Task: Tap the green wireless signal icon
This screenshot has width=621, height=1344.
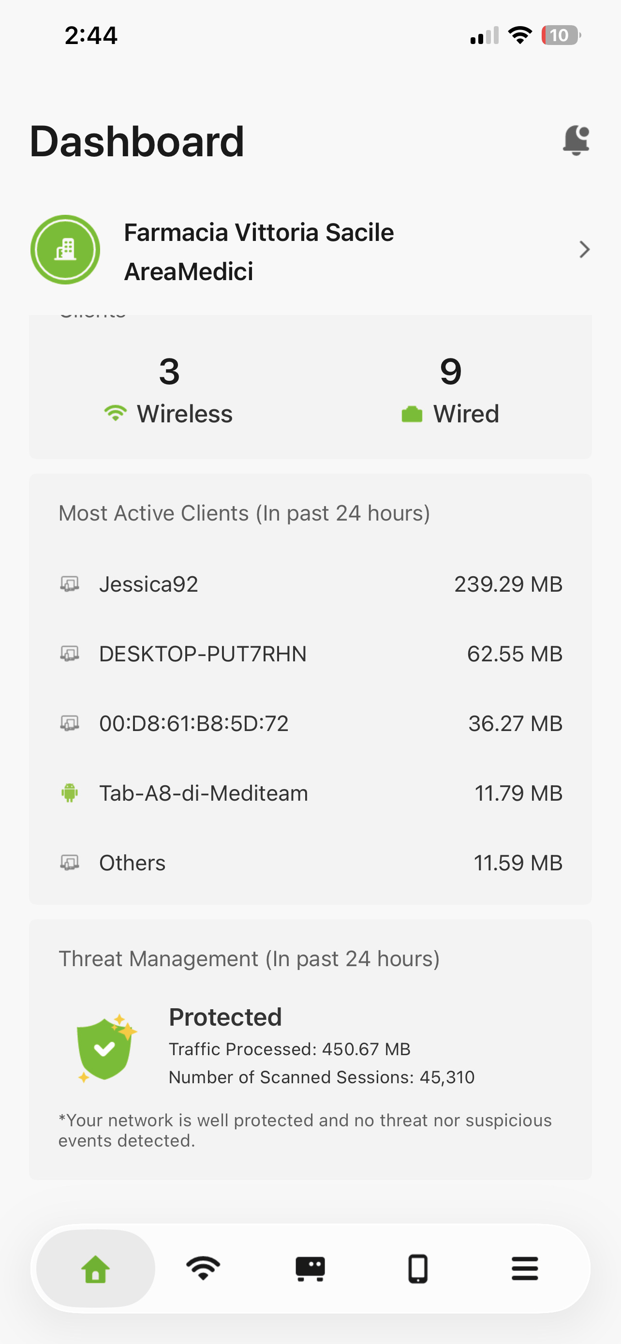Action: click(115, 414)
